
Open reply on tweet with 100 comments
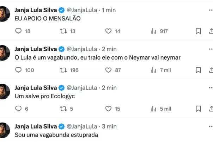[x=18, y=70]
